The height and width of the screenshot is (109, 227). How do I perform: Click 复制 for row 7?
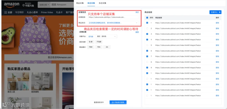tap(217, 56)
